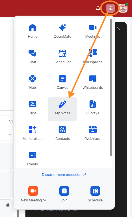Open the three-dots more options menu
The width and height of the screenshot is (132, 217).
11,134
